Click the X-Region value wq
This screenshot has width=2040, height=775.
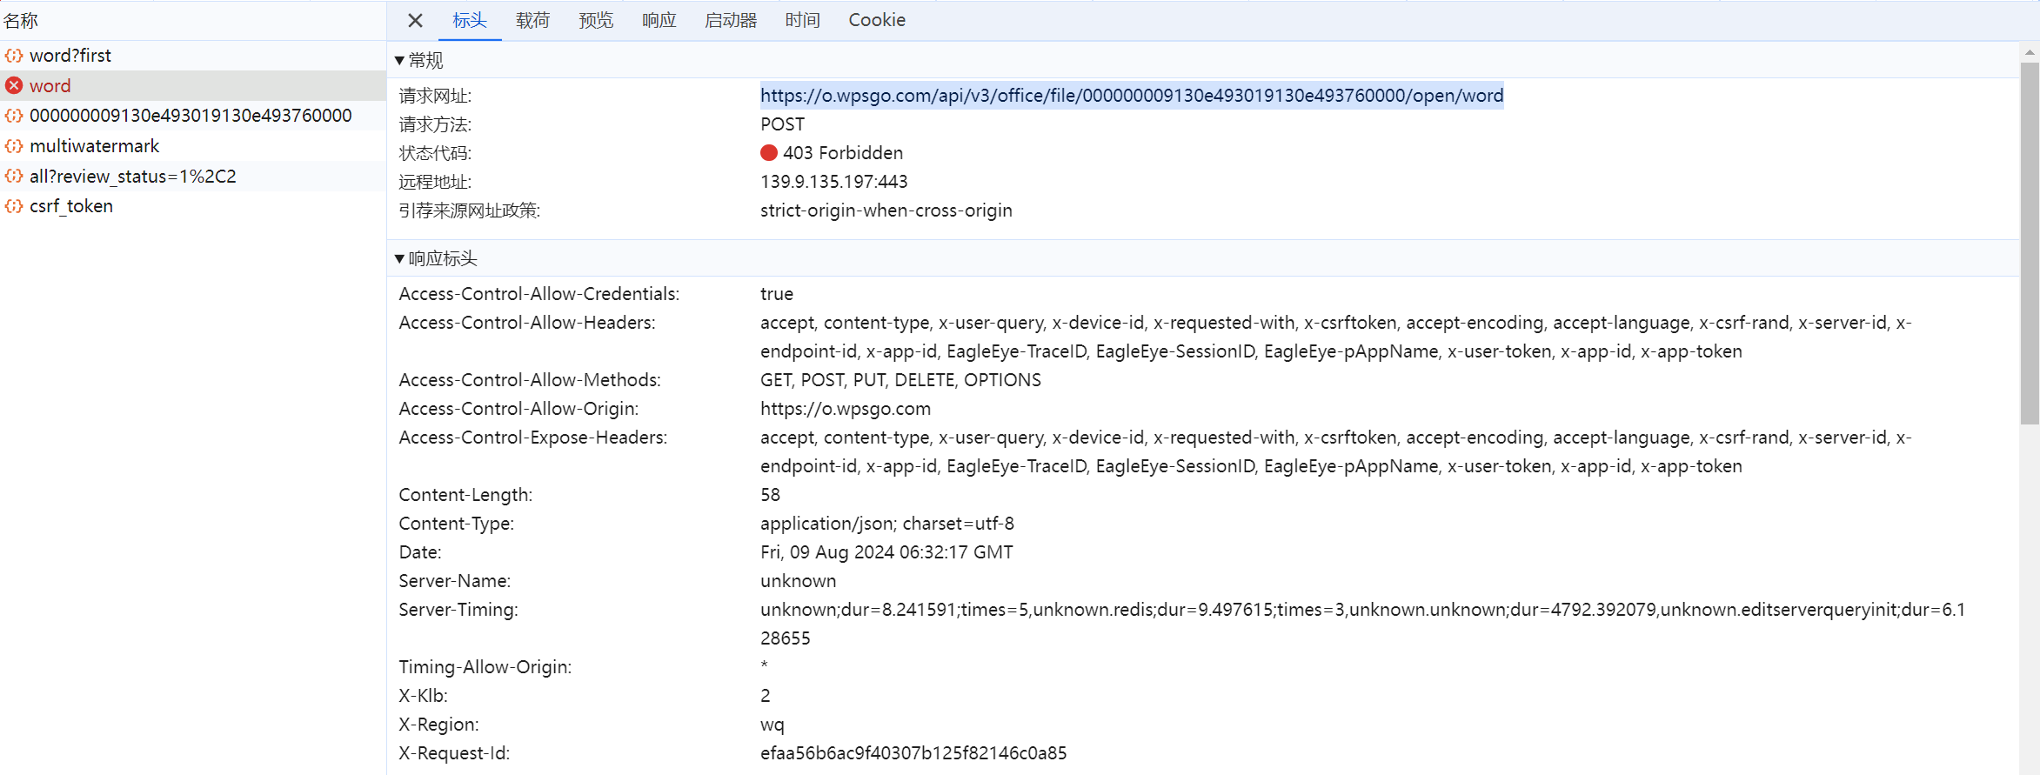click(773, 725)
